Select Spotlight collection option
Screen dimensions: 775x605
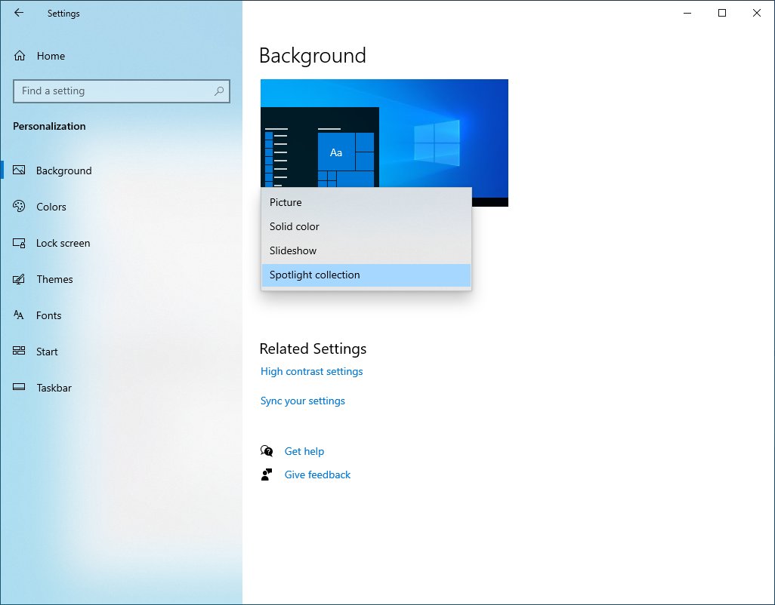coord(315,275)
